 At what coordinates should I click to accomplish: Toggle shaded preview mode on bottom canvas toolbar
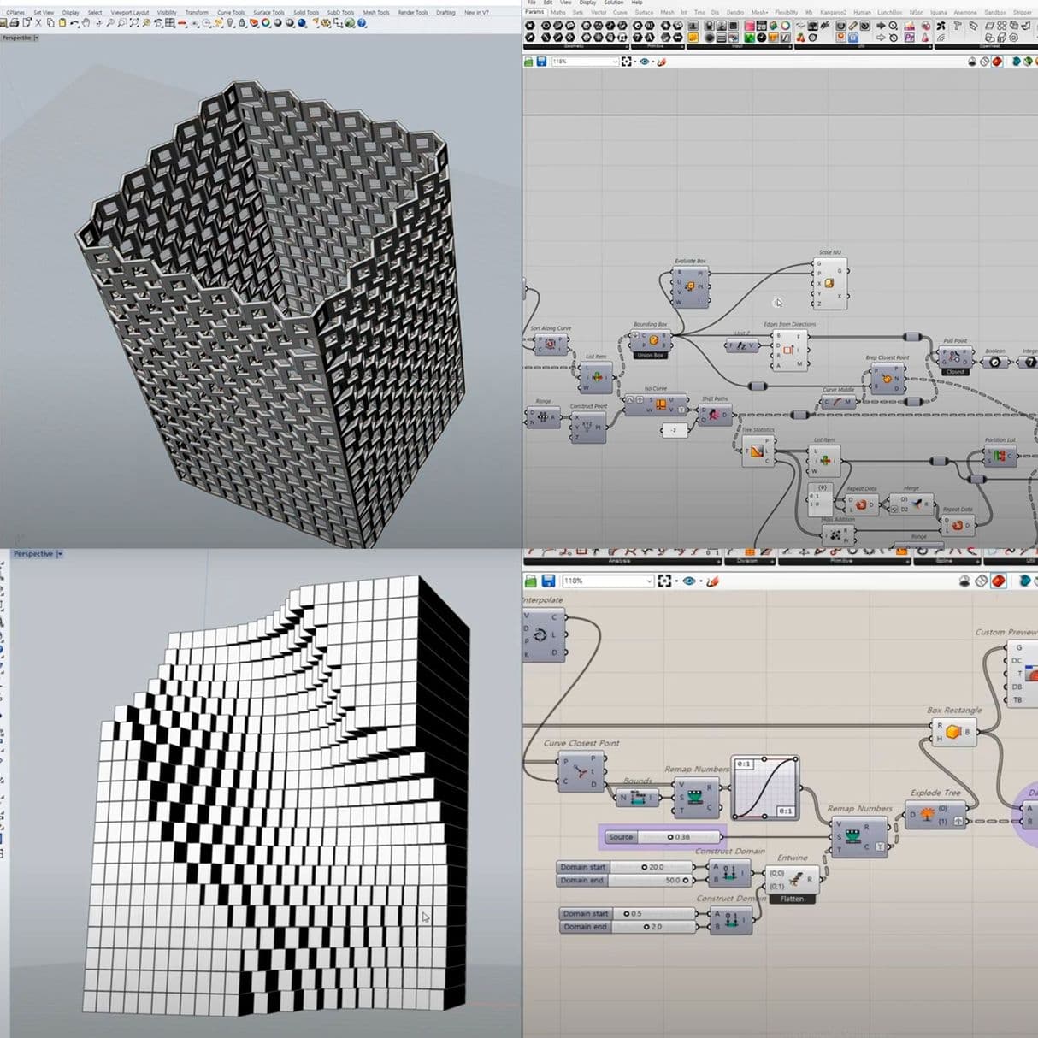[x=998, y=581]
